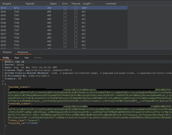This screenshot has width=172, height=135.
Task: Toggle Error checkbox in request 6338 row
Action: click(x=65, y=30)
